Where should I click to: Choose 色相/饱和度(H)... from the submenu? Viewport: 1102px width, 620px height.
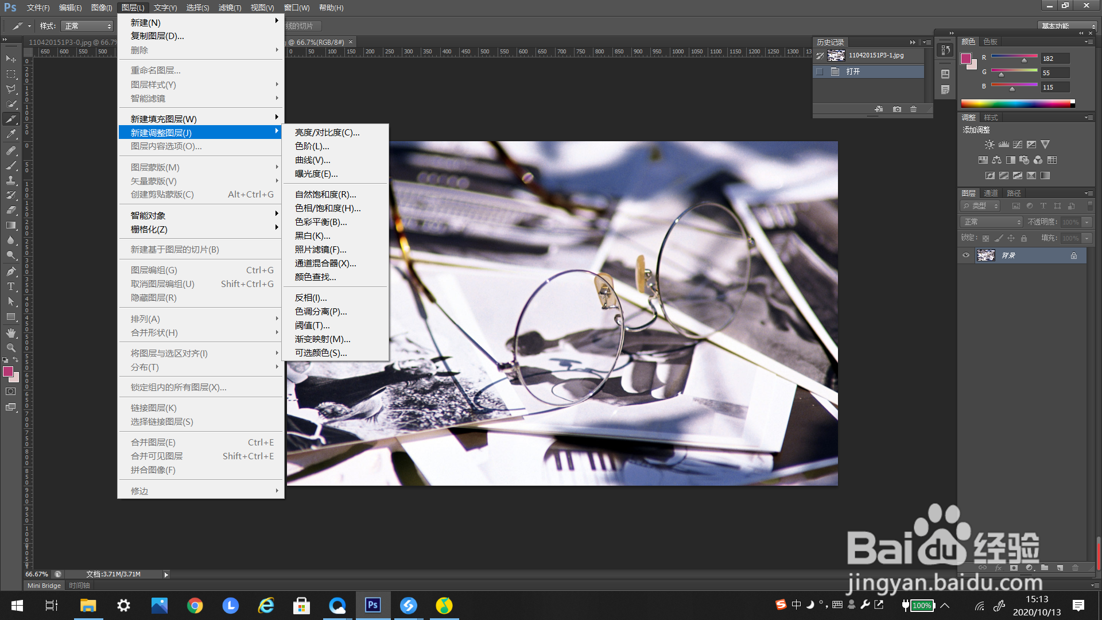point(327,208)
